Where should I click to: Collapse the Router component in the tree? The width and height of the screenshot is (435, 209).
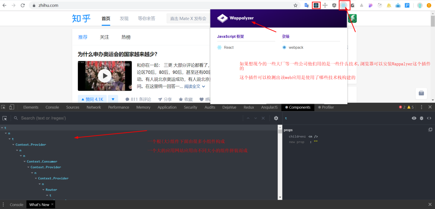click(x=43, y=189)
